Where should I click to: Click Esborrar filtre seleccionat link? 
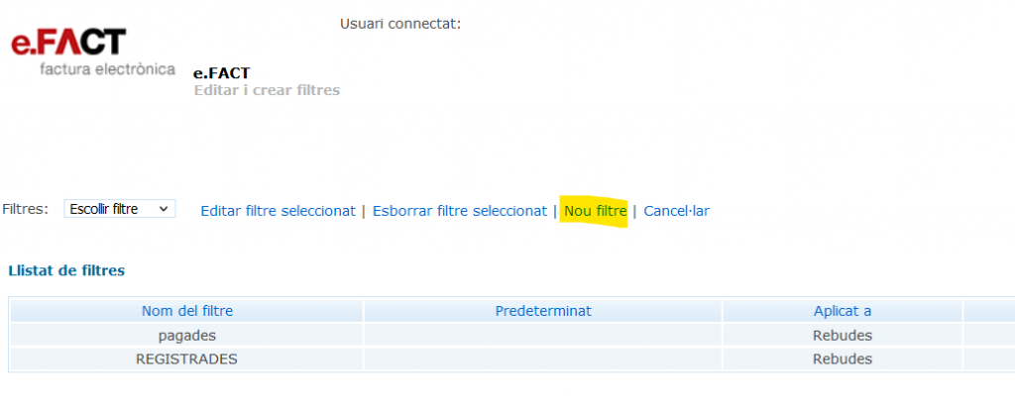[460, 211]
